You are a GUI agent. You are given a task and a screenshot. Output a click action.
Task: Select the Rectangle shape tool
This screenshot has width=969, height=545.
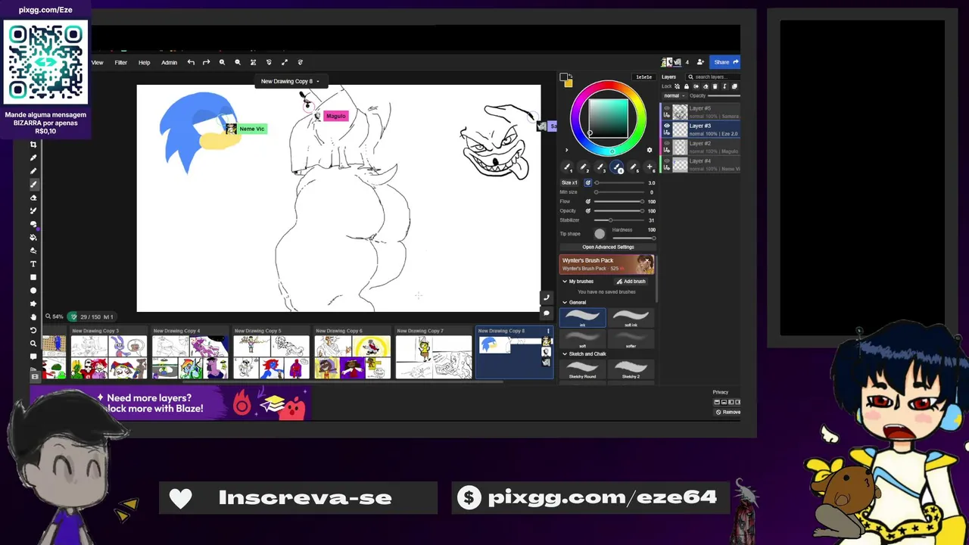(x=33, y=277)
